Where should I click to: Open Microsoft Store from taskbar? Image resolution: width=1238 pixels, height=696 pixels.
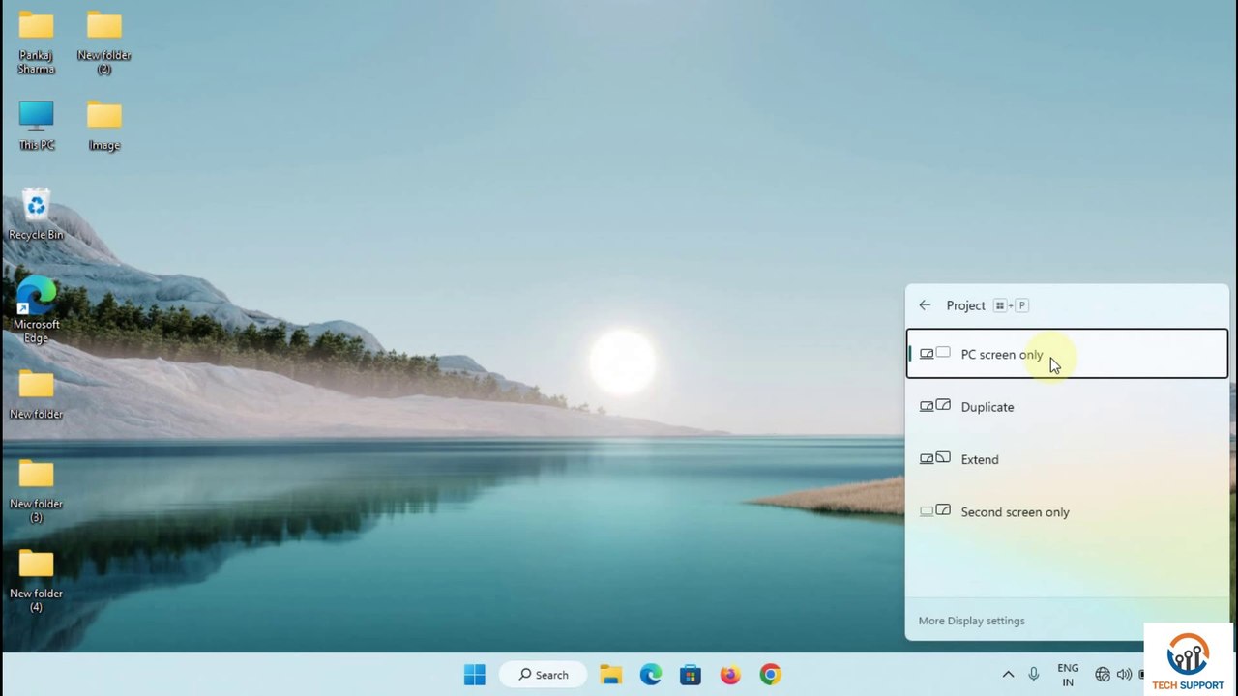(690, 675)
